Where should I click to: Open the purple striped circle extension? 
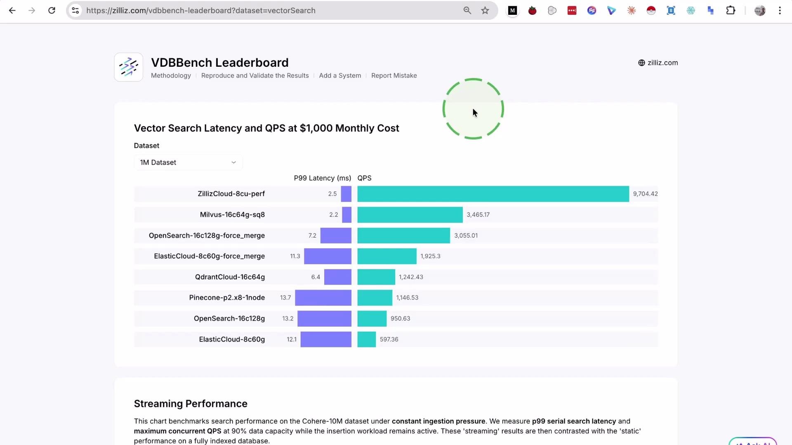click(592, 11)
